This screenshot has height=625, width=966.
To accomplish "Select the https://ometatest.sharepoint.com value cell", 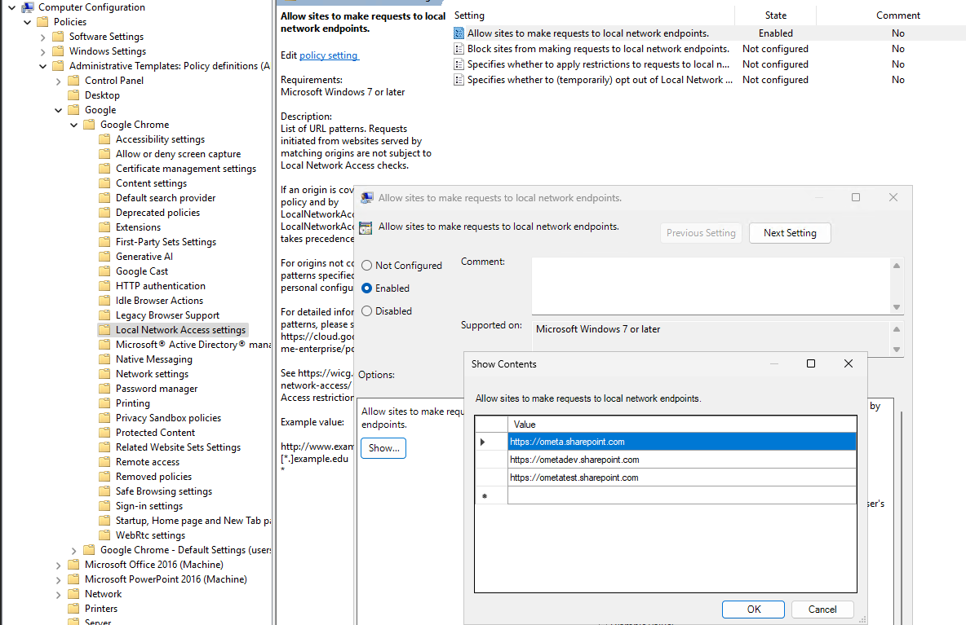I will (x=682, y=478).
